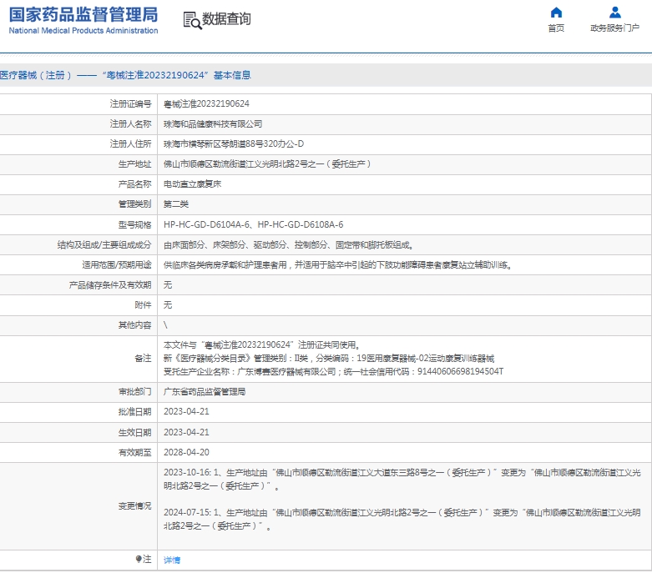Viewport: 652px width, 573px height.
Task: Select product name 电动直立康复床
Action: (192, 184)
